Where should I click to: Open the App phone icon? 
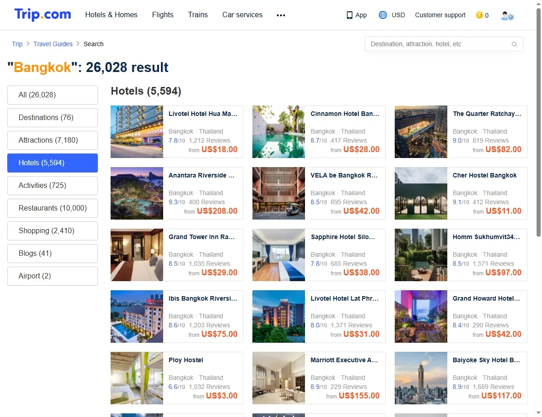pos(349,15)
